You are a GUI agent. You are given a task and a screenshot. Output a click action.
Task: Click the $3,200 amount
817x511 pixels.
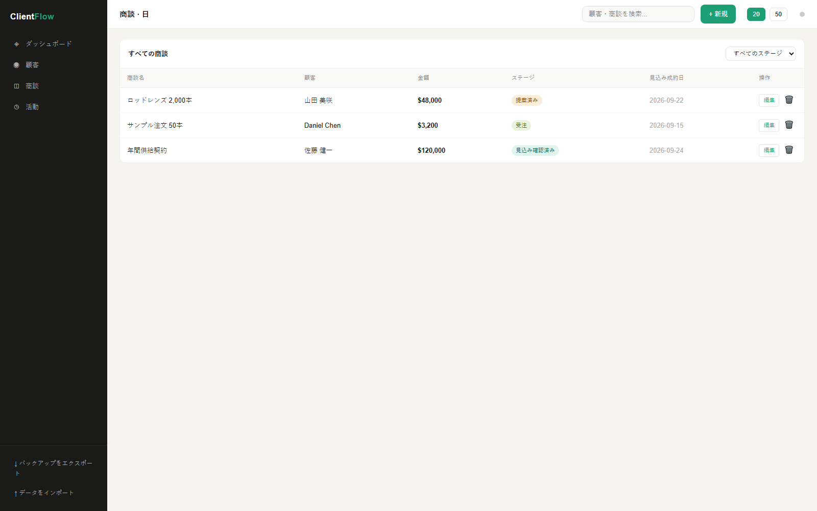pos(428,125)
